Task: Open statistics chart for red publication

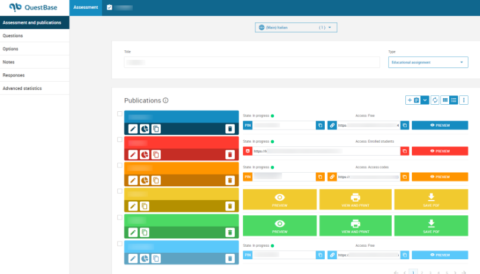Action: (145, 154)
